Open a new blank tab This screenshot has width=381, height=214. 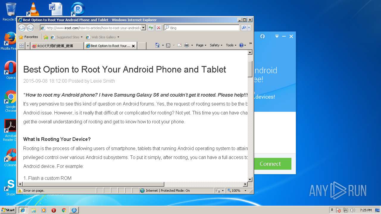pos(142,46)
